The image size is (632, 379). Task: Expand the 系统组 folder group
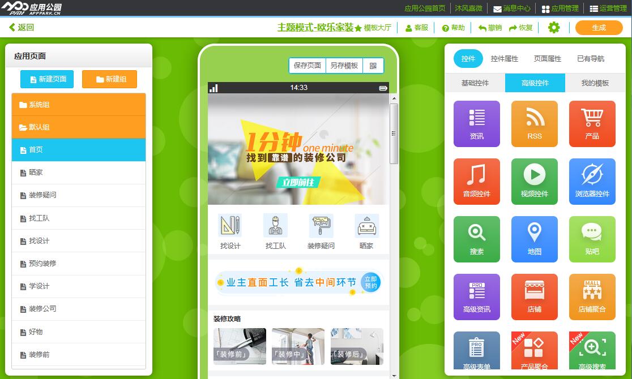point(79,105)
